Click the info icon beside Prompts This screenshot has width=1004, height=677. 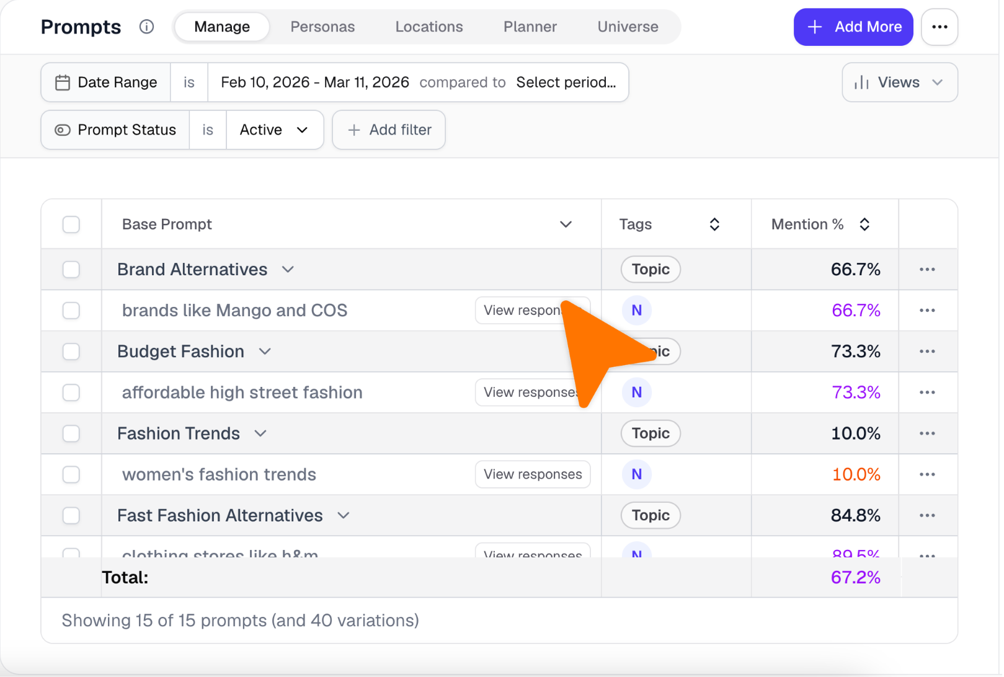146,27
